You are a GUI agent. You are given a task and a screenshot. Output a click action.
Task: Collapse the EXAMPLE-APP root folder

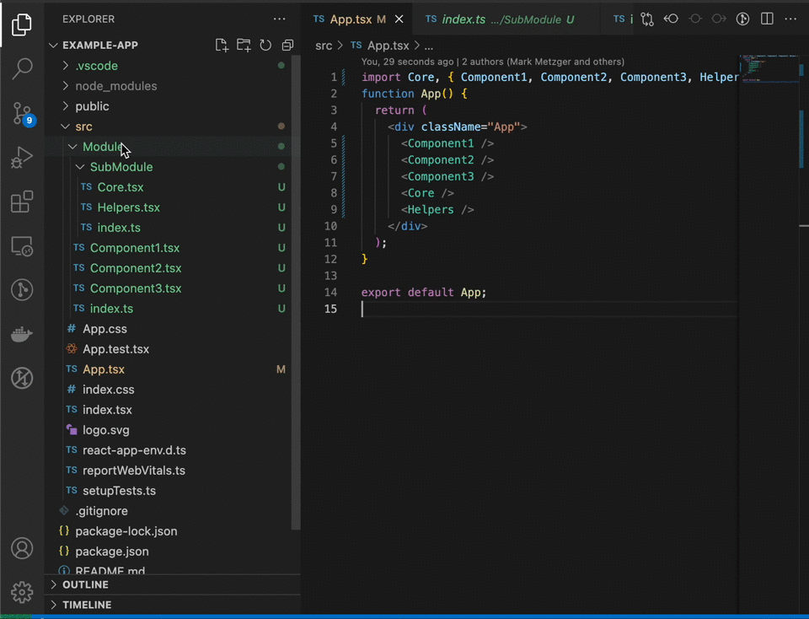172,45
